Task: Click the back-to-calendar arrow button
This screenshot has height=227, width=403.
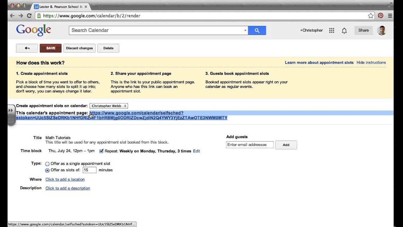Action: pos(27,48)
